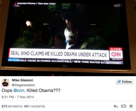Viewport: 136px width, 111px height.
Task: Follow Mike Gleeson
Action: (x=124, y=82)
